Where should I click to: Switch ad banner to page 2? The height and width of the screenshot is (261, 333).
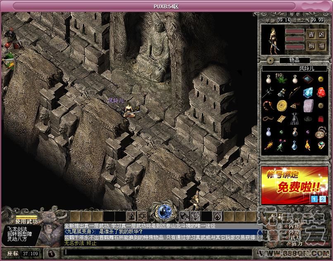323,199
